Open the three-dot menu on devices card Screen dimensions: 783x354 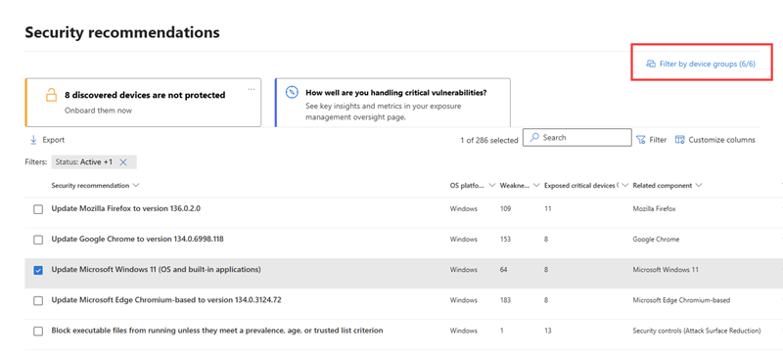pos(252,89)
